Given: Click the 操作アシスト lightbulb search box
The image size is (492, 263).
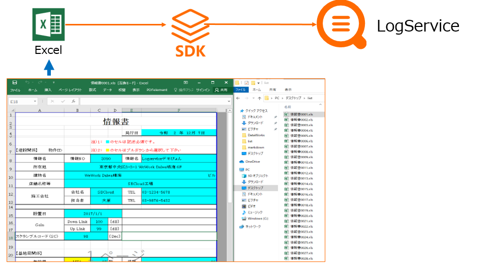Looking at the screenshot, I should (x=183, y=90).
